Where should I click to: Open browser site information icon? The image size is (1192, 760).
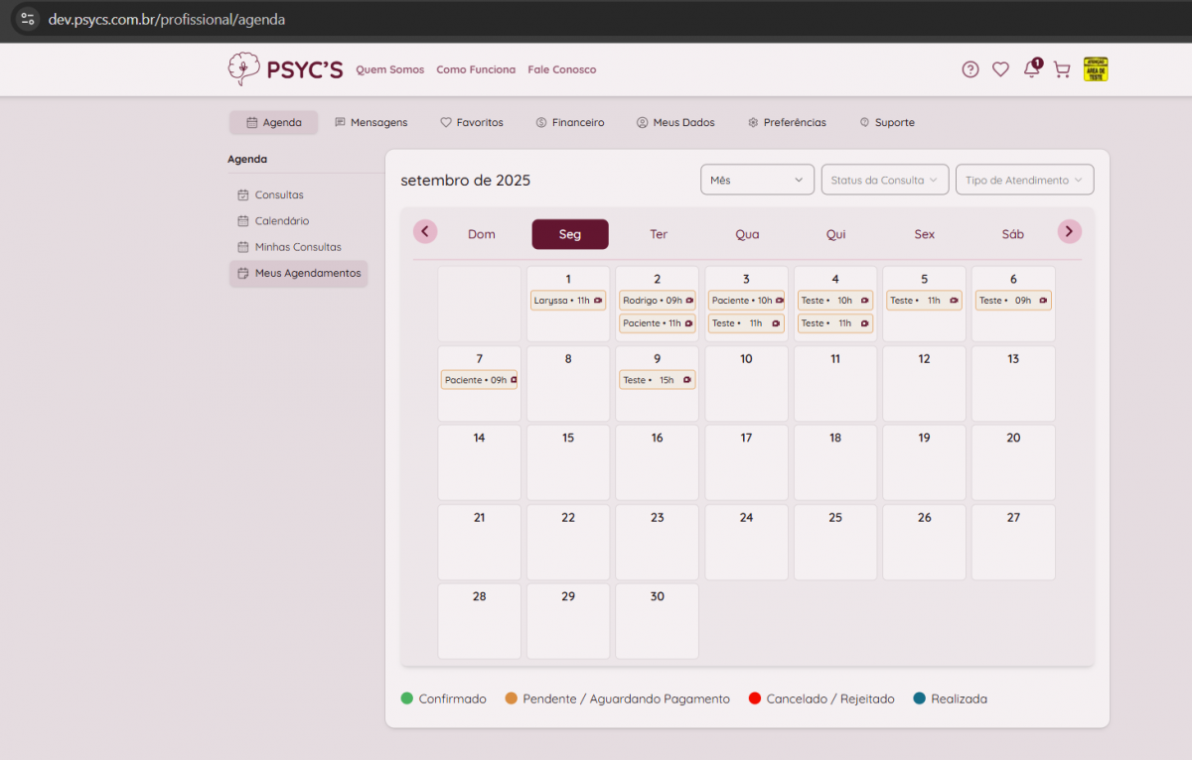[28, 19]
